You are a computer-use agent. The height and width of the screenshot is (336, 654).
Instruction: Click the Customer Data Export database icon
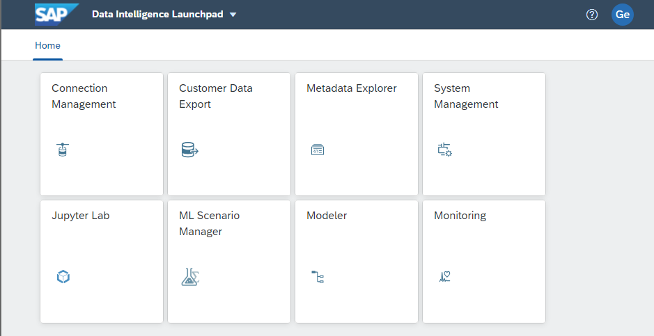189,150
